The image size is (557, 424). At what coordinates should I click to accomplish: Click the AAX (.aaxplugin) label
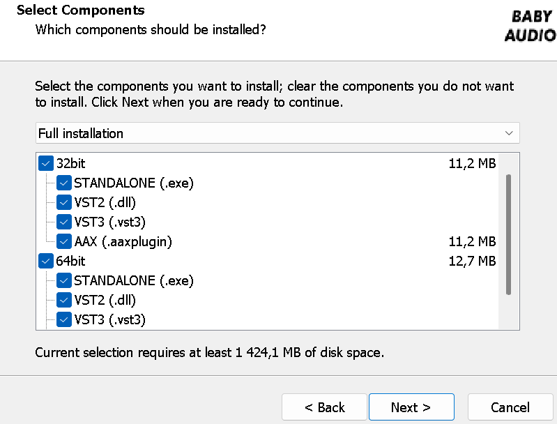tap(123, 242)
